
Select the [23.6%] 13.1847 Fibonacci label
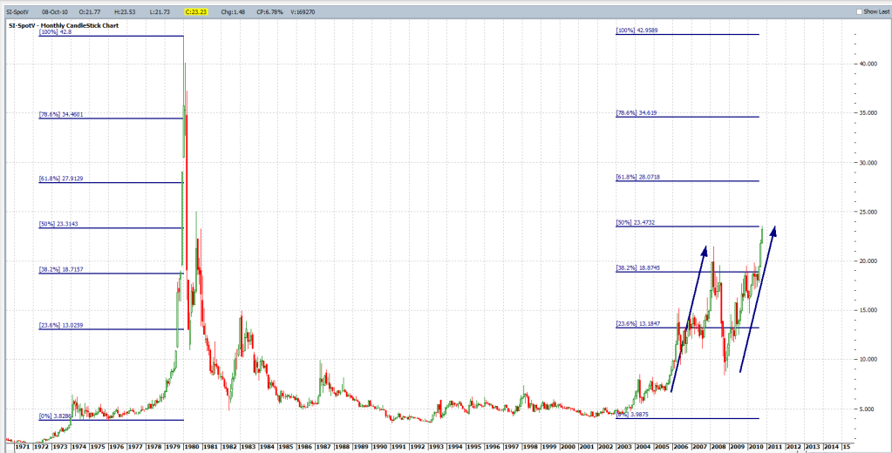click(x=637, y=324)
